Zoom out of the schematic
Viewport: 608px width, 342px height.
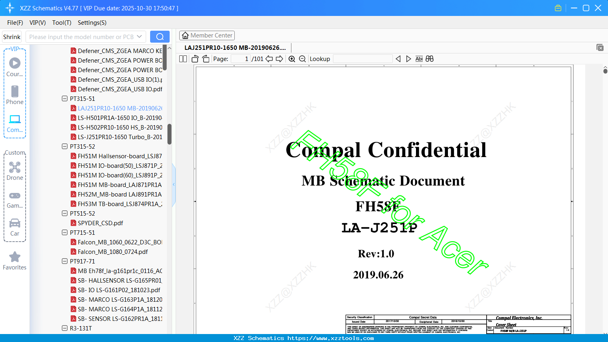pyautogui.click(x=302, y=59)
